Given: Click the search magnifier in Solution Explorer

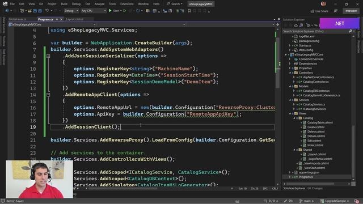Looking at the screenshot, I should (x=351, y=31).
